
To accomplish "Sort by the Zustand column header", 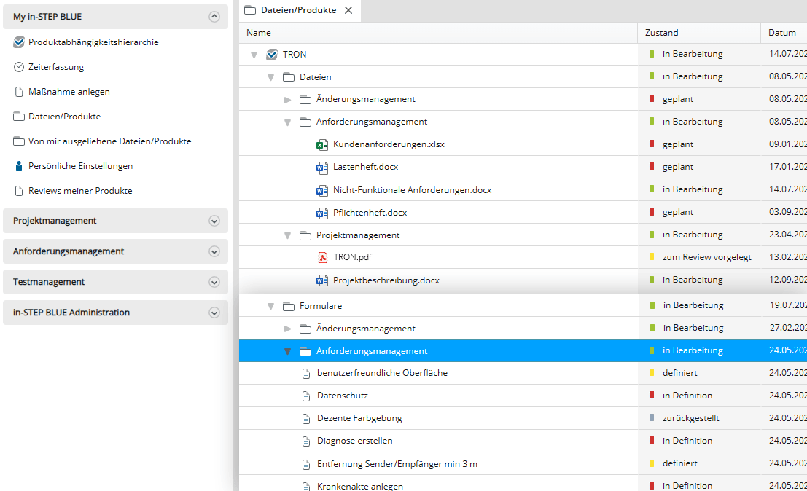I will [x=661, y=33].
